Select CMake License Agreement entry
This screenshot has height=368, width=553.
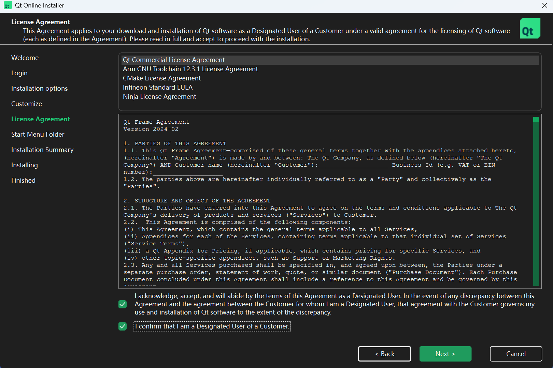coord(330,78)
